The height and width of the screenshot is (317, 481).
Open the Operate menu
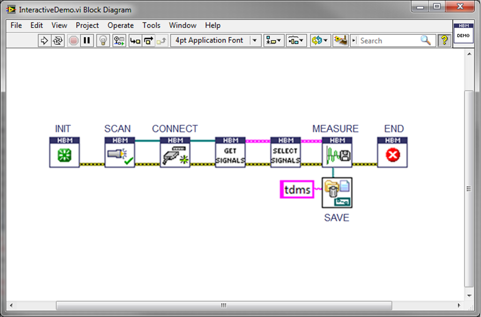[120, 25]
